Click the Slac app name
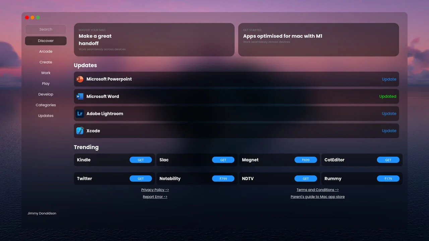 (x=164, y=160)
